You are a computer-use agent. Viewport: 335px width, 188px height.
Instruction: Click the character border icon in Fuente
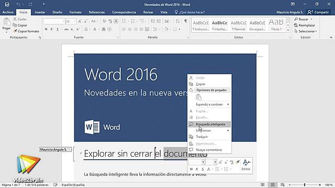tap(116, 21)
